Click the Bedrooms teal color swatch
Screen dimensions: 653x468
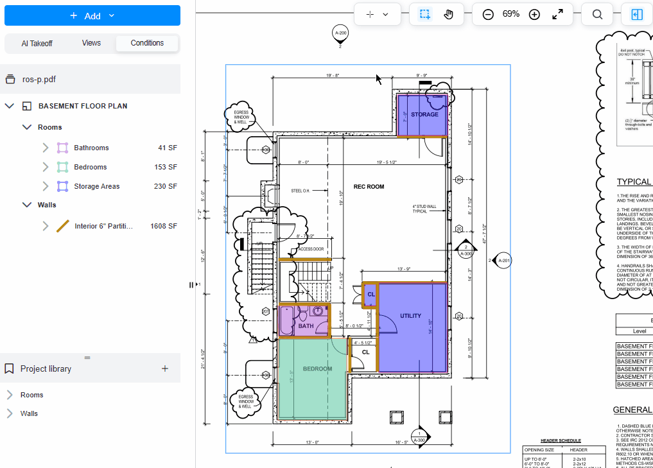(x=62, y=167)
